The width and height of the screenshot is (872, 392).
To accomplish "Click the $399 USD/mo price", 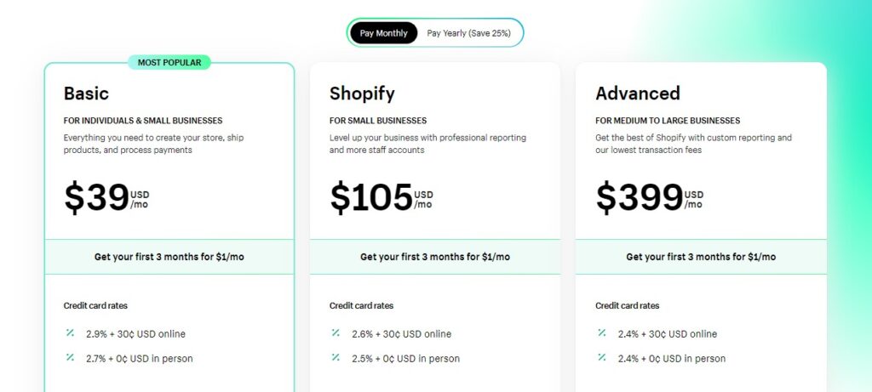I will 649,198.
